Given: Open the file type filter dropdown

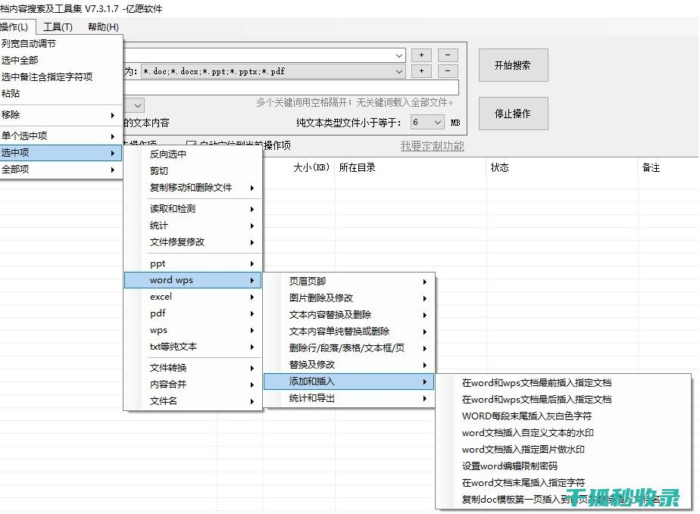Looking at the screenshot, I should (399, 71).
